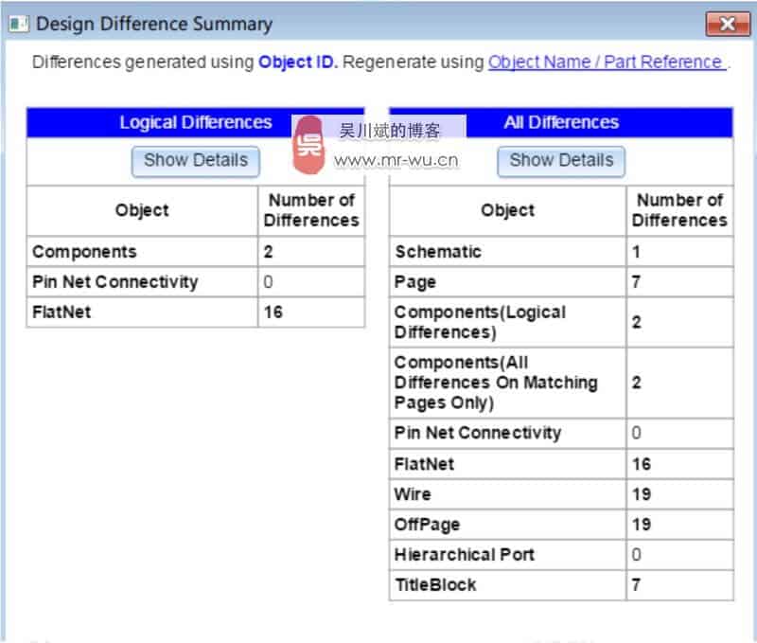
Task: Click the bold Object ID text
Action: [298, 63]
